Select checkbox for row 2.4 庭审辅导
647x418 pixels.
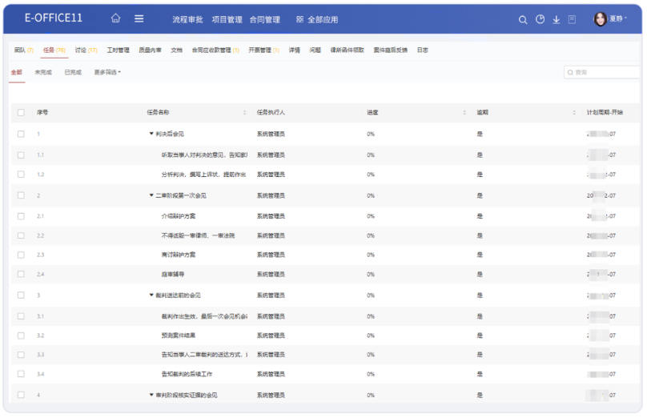(x=21, y=275)
